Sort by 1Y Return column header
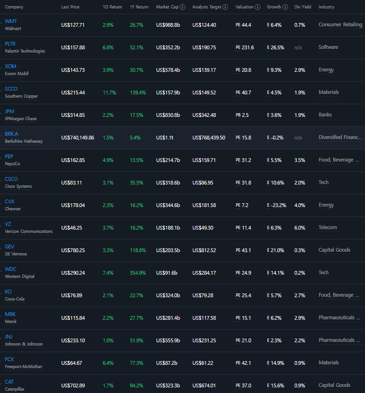Image resolution: width=365 pixels, height=393 pixels. pos(139,7)
